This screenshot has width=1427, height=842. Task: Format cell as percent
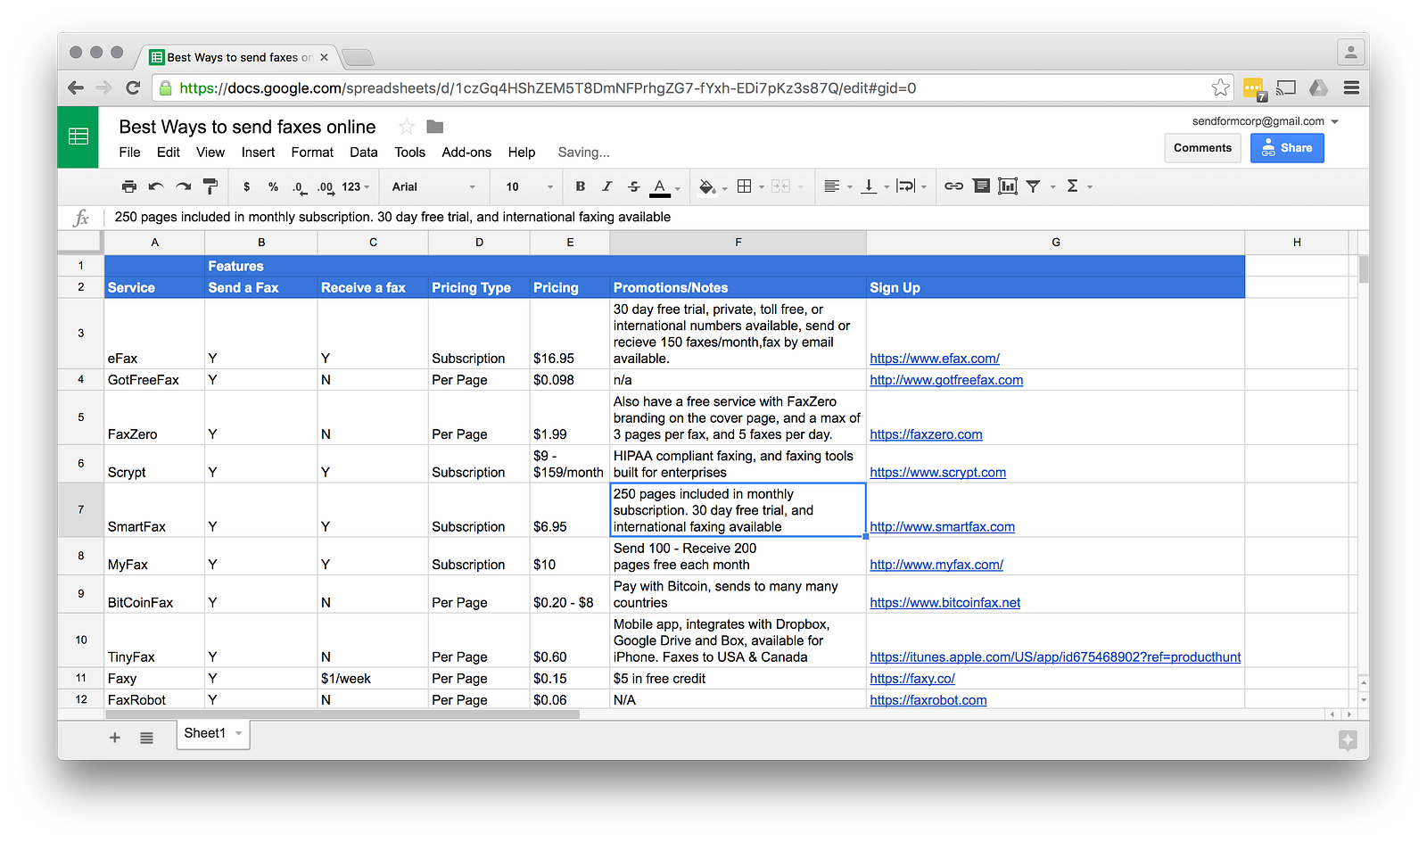(x=273, y=186)
